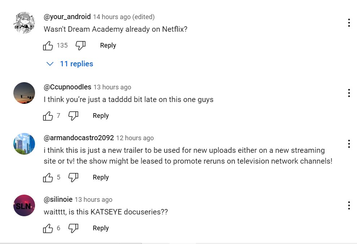The width and height of the screenshot is (357, 244).
Task: Like the KATSEYE docuseries comment
Action: tap(48, 228)
